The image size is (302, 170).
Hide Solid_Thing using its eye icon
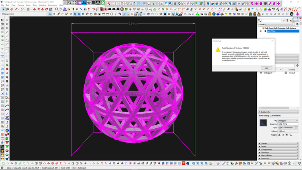click(x=261, y=31)
